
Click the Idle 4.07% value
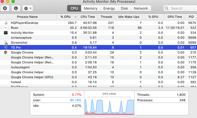tap(77, 106)
